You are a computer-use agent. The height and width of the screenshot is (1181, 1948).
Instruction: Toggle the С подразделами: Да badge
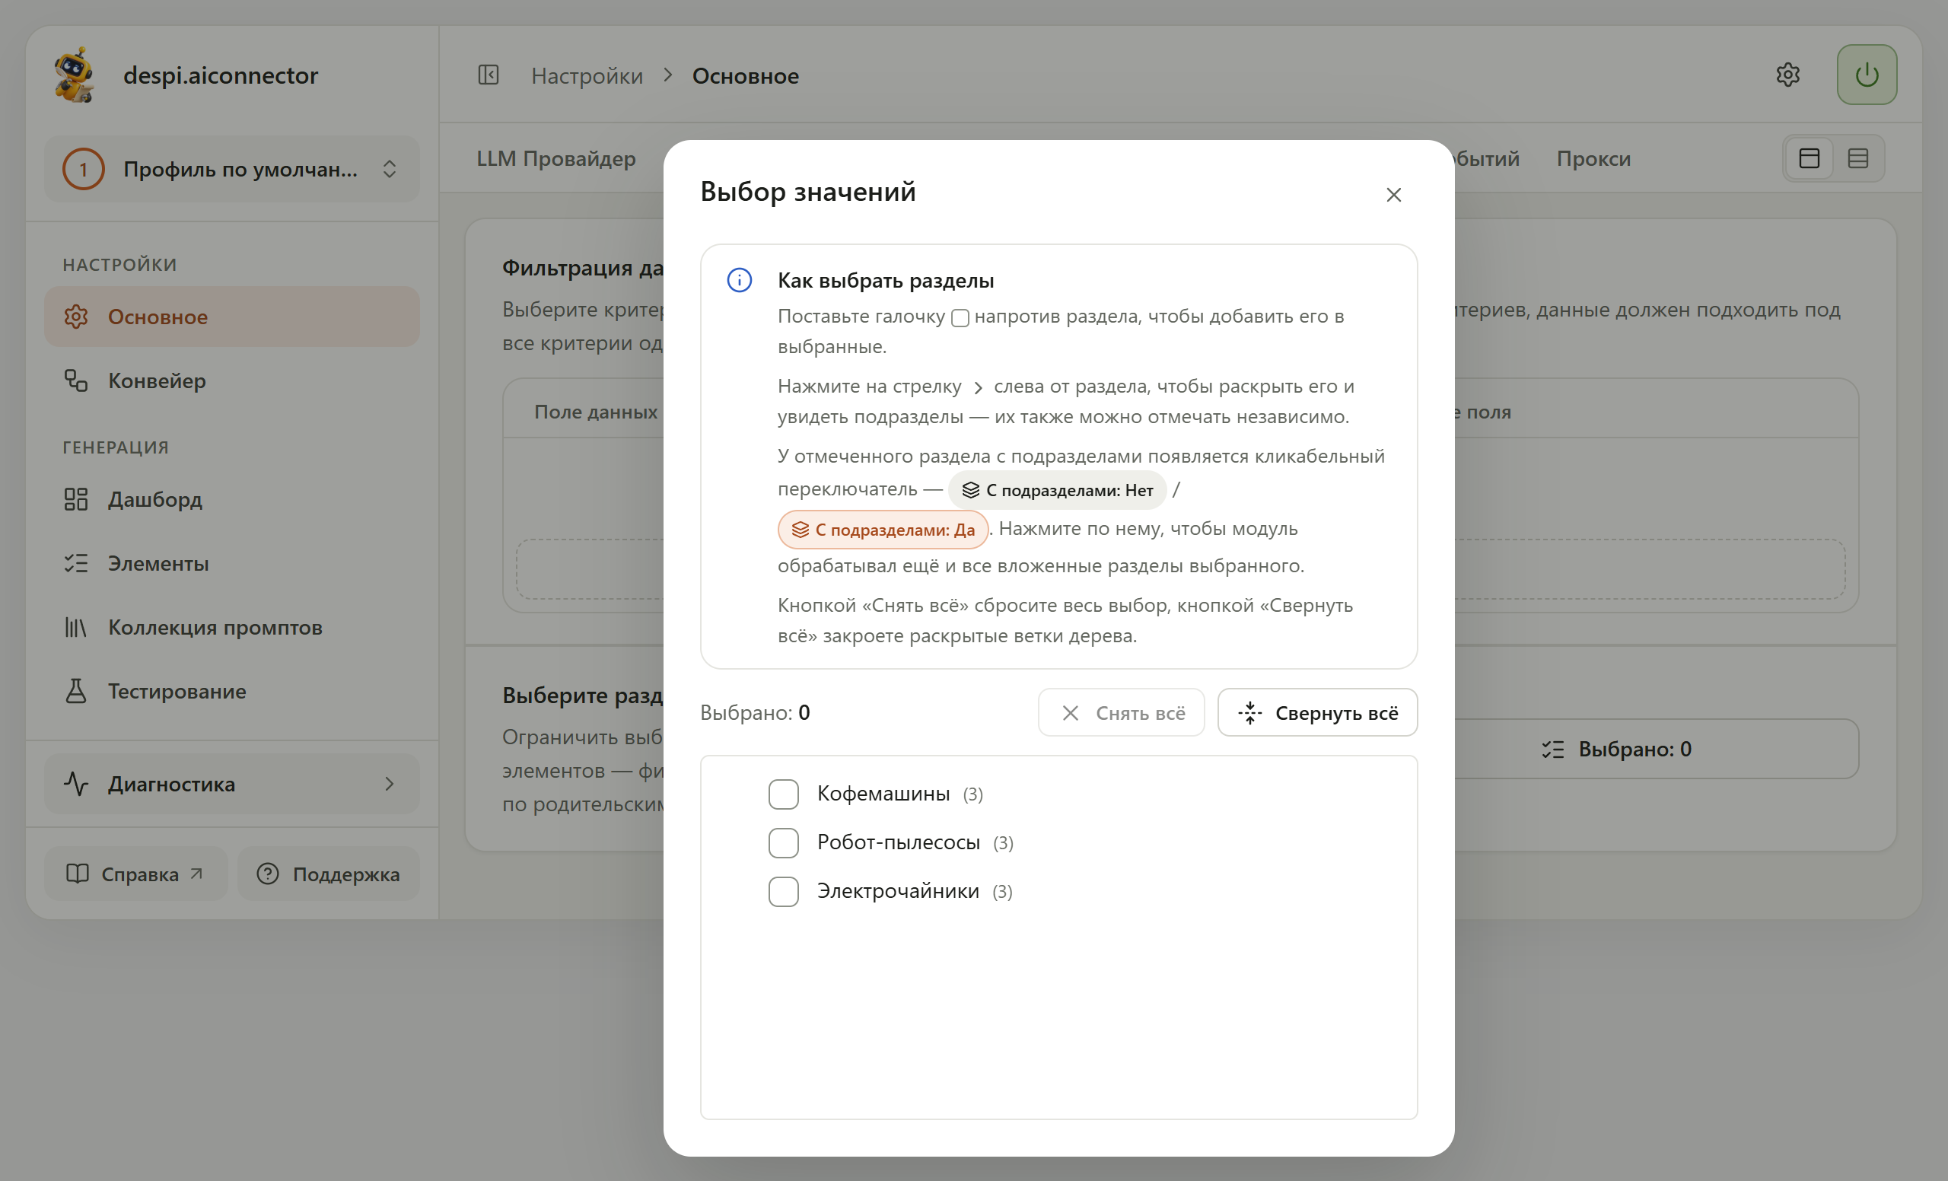coord(882,530)
